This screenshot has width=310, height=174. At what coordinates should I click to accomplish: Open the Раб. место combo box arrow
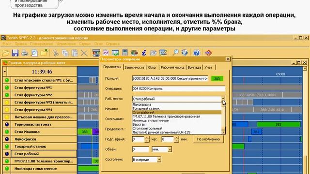223,99
